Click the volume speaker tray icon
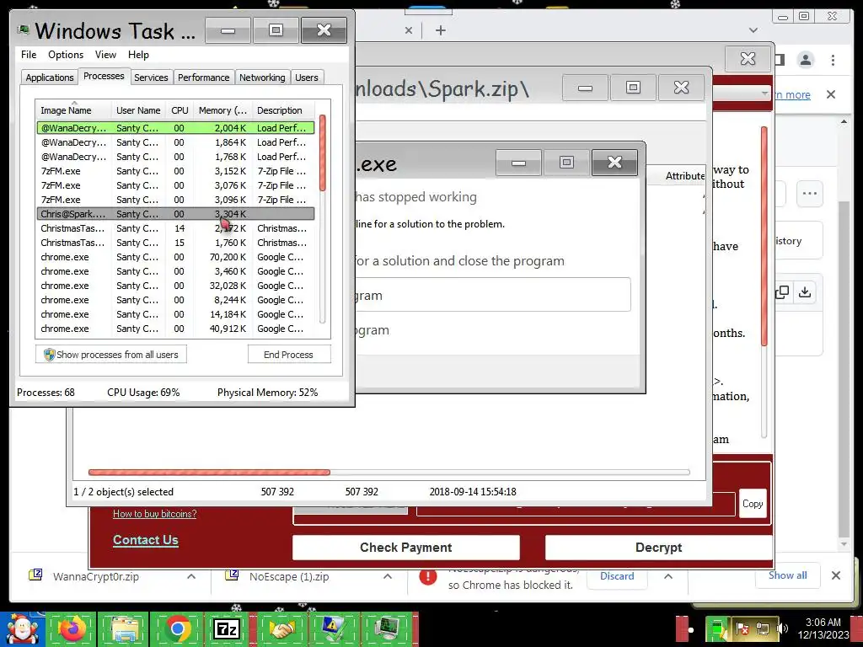 point(783,628)
